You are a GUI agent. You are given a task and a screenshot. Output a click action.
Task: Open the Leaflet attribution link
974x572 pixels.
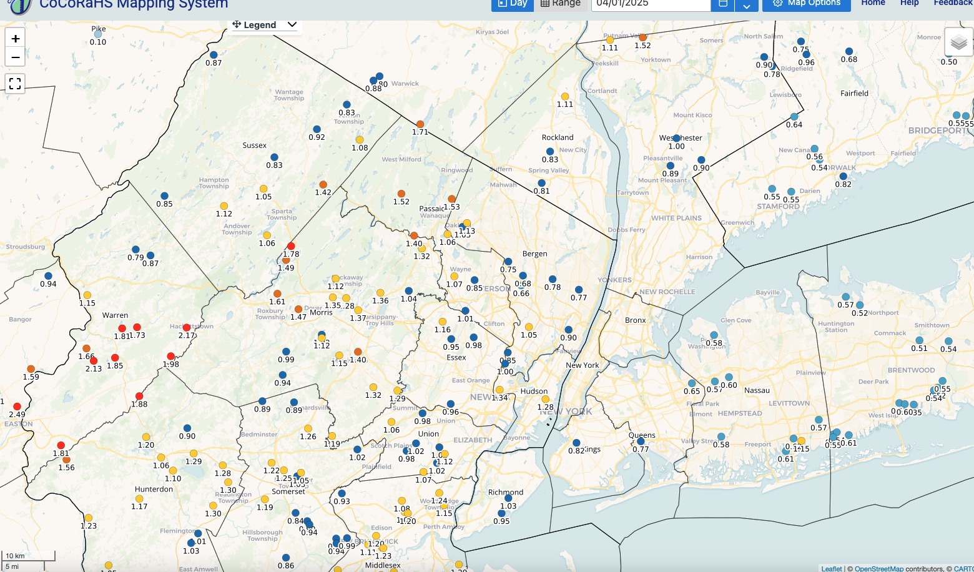point(832,568)
